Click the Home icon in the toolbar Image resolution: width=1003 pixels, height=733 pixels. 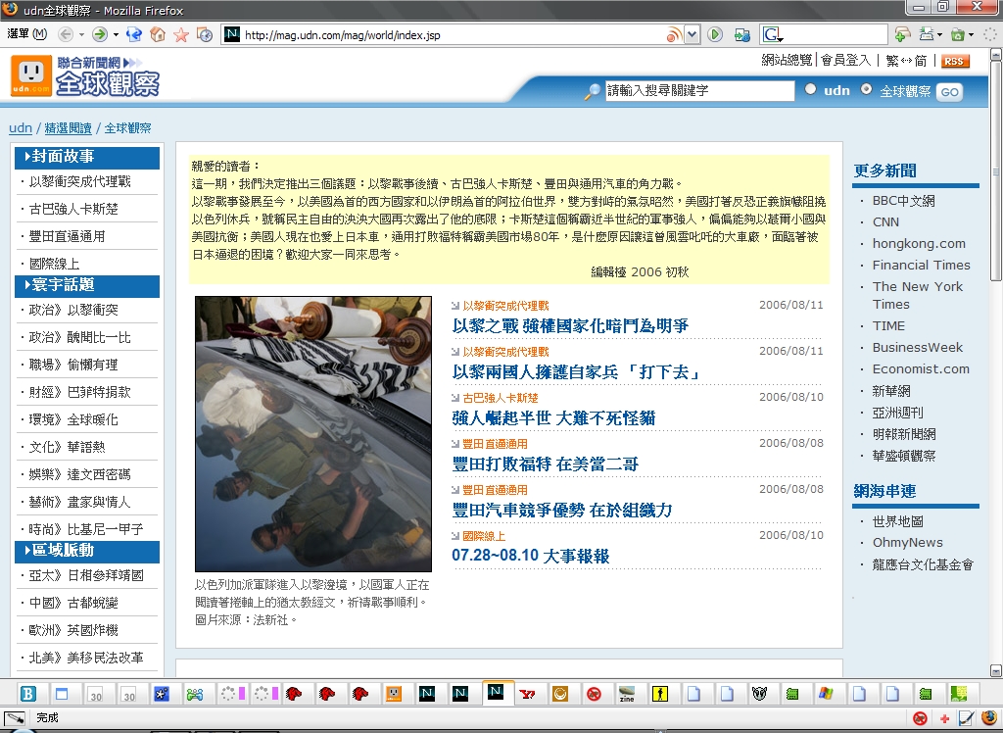(x=158, y=34)
